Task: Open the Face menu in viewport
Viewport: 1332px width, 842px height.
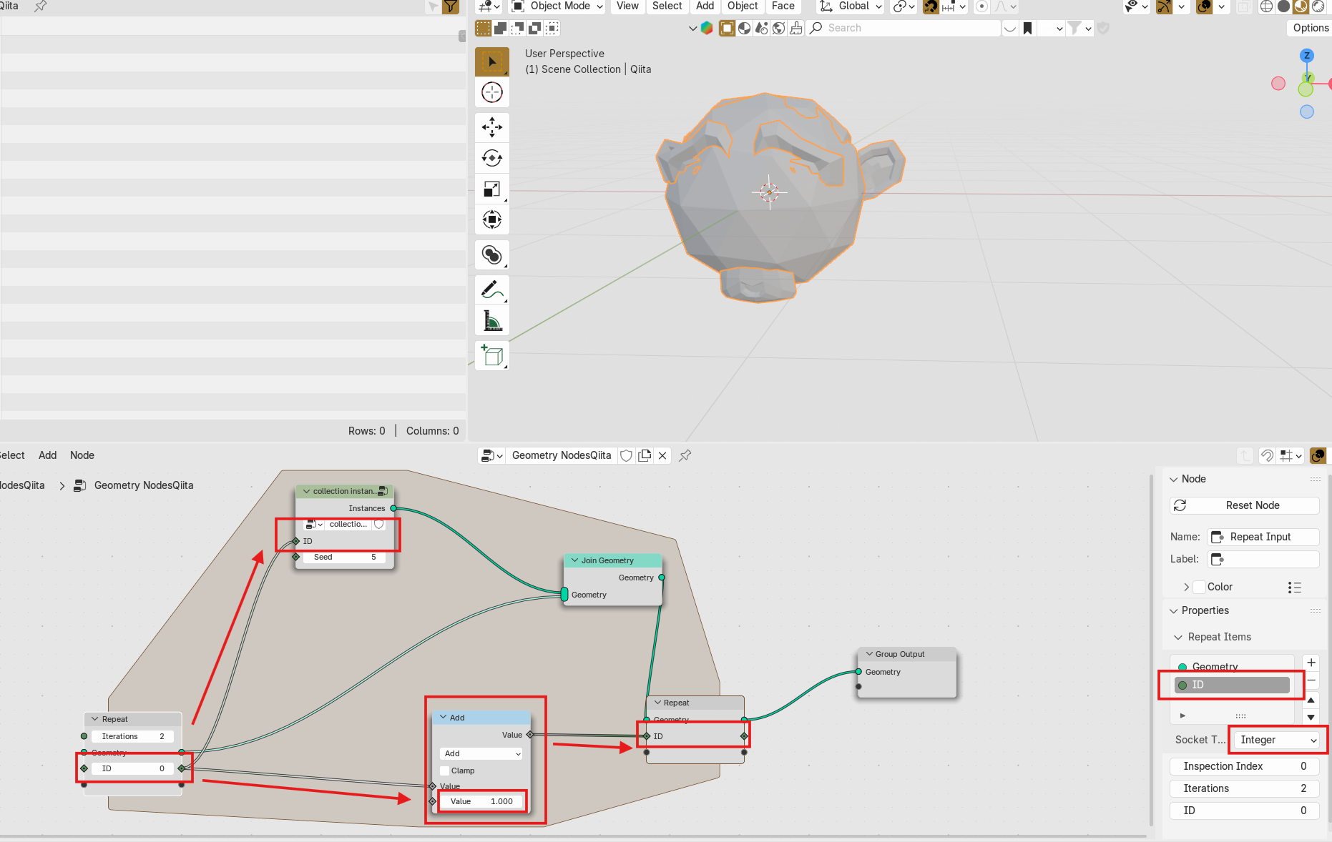Action: point(783,6)
